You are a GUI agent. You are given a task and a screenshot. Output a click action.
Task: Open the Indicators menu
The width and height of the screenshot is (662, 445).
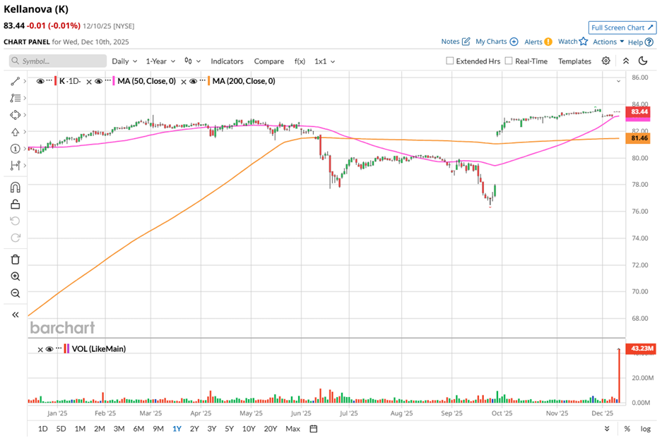click(x=227, y=61)
